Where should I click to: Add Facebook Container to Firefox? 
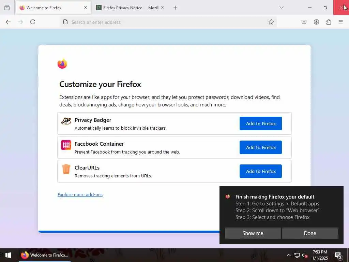point(261,147)
